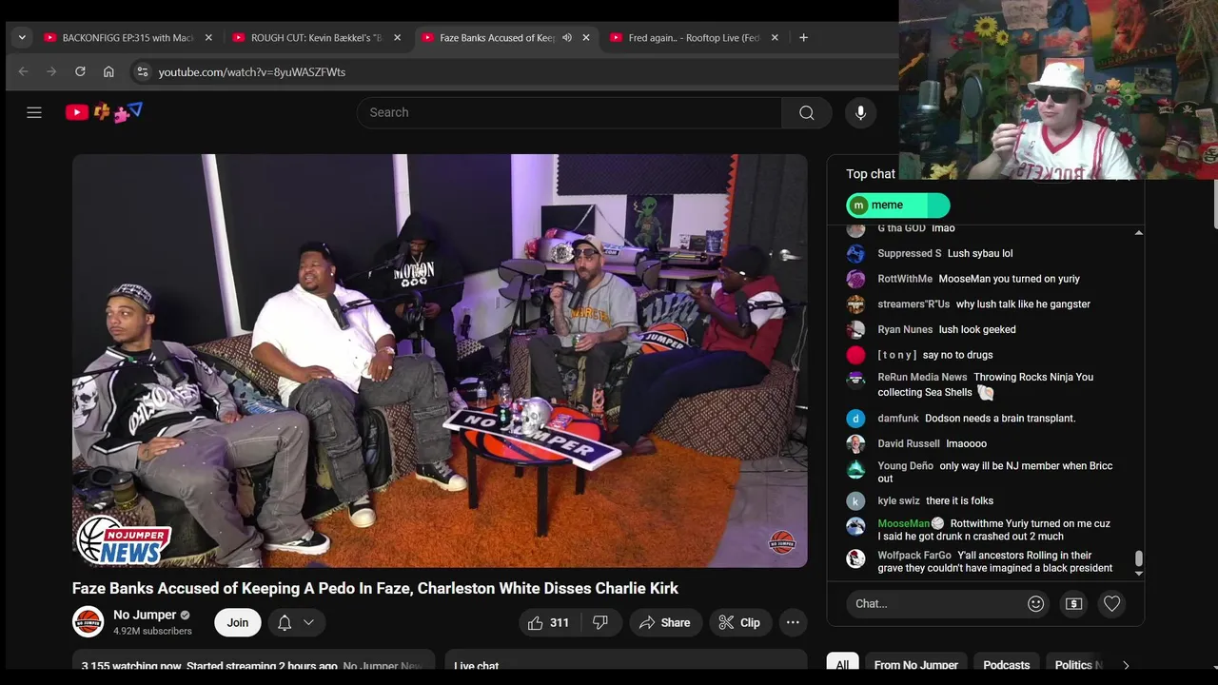Open a new browser tab
1218x685 pixels.
coord(803,38)
